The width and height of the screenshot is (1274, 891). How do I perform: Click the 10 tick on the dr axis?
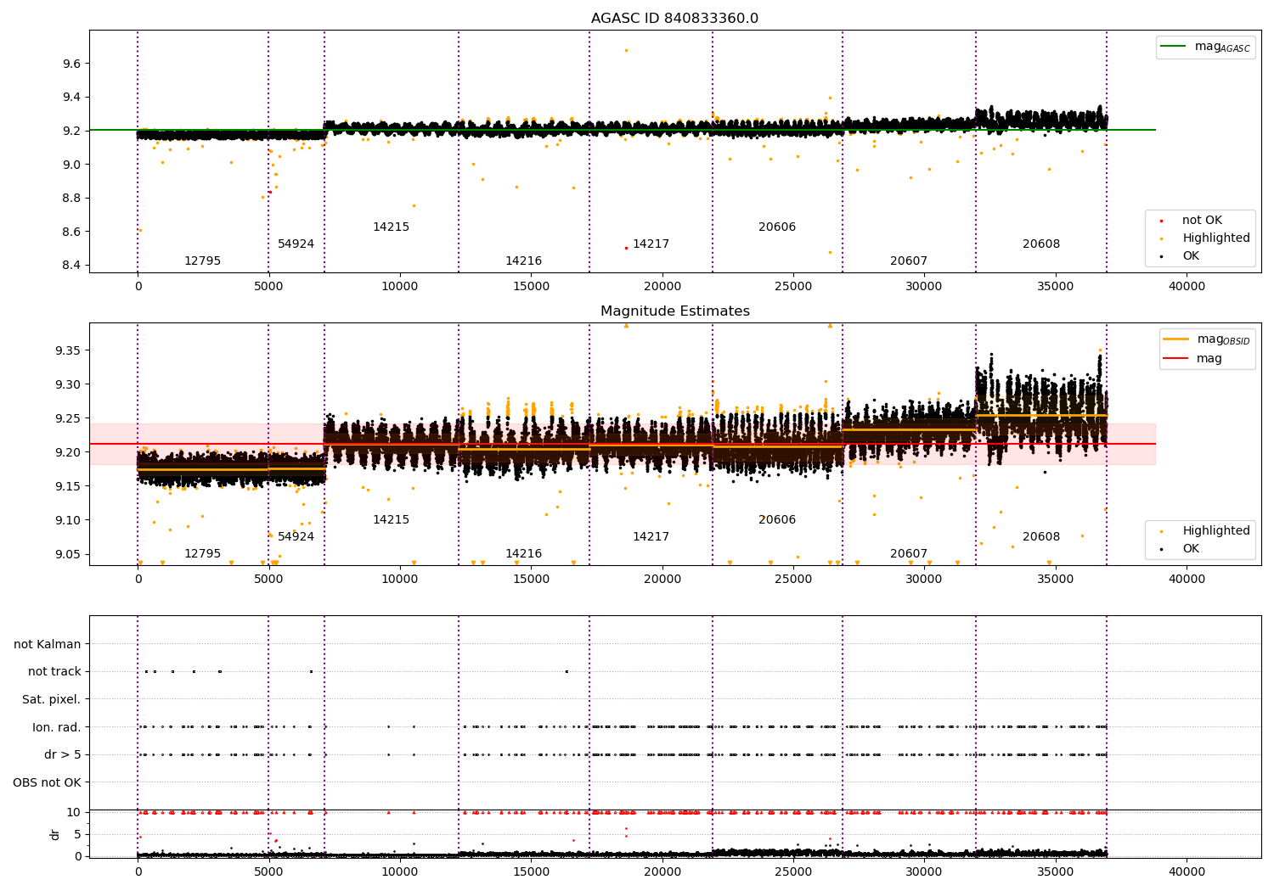pyautogui.click(x=74, y=813)
